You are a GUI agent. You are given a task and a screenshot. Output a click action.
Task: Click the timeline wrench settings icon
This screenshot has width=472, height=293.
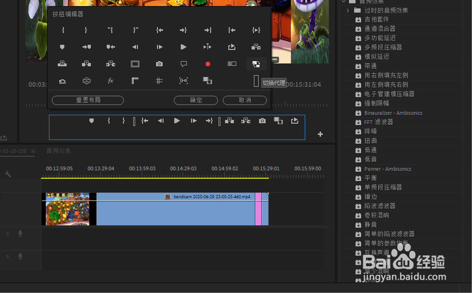coord(8,174)
